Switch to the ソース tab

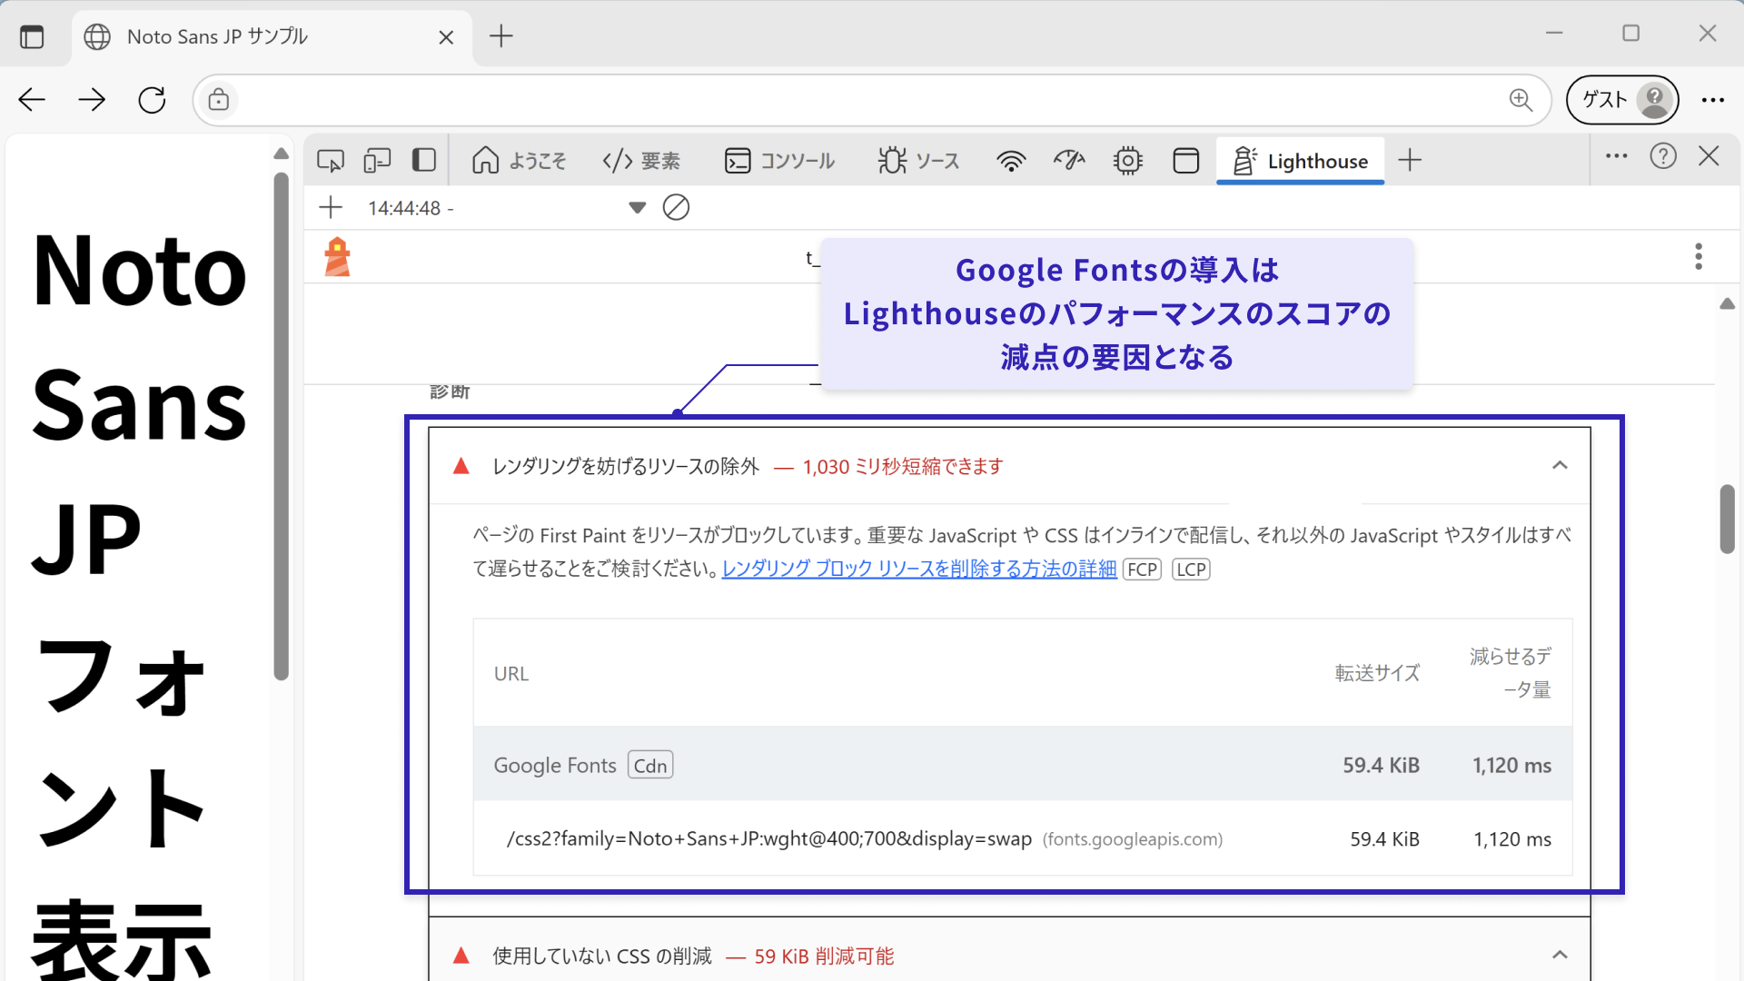point(918,161)
